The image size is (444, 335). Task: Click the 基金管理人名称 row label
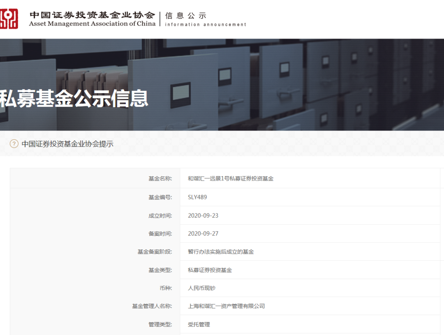coord(152,306)
